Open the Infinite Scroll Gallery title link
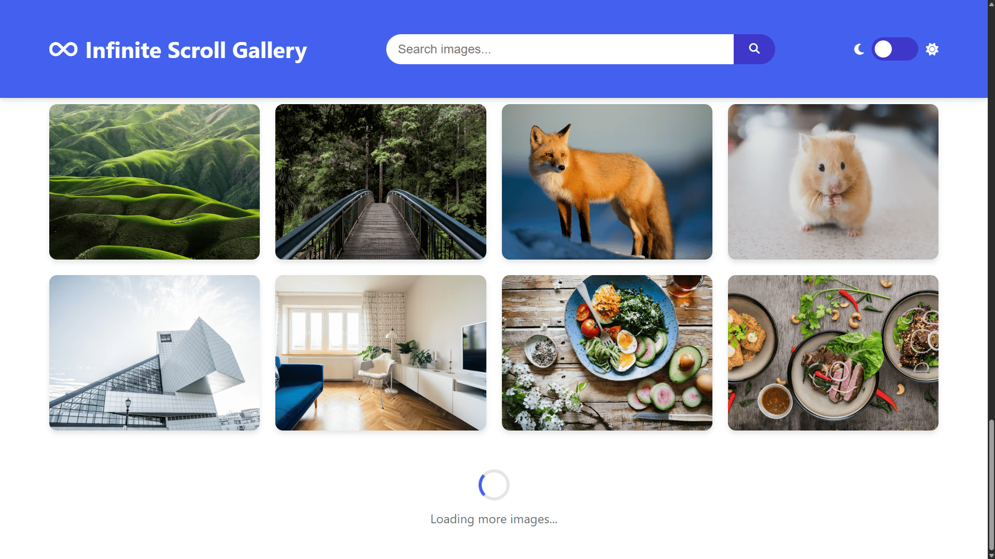 pyautogui.click(x=196, y=50)
